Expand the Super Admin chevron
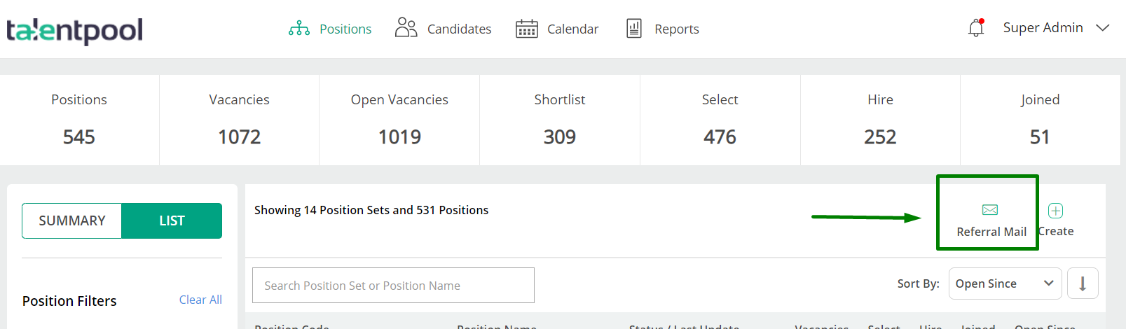The width and height of the screenshot is (1126, 329). click(1103, 28)
